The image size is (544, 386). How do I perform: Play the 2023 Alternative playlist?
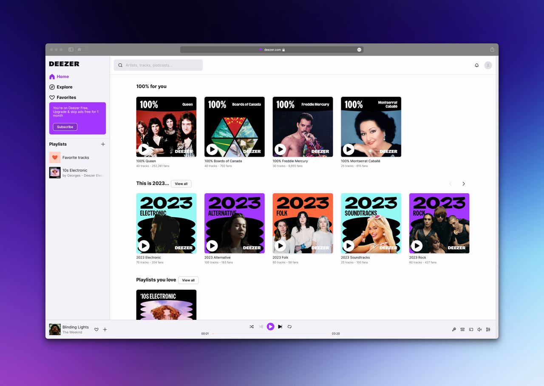pos(212,245)
